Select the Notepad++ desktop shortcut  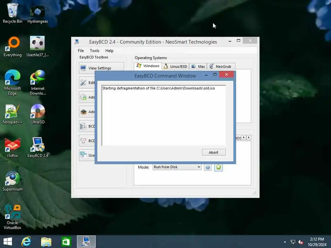click(x=13, y=114)
